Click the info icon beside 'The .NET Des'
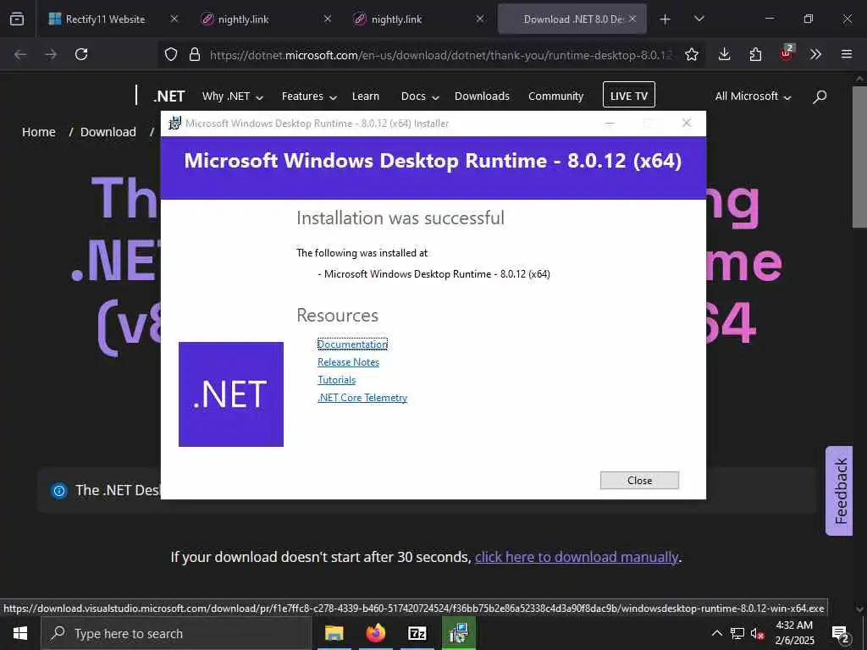 pos(59,490)
